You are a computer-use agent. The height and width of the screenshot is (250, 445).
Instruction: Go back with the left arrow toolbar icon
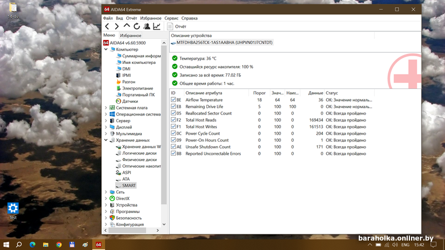point(107,26)
